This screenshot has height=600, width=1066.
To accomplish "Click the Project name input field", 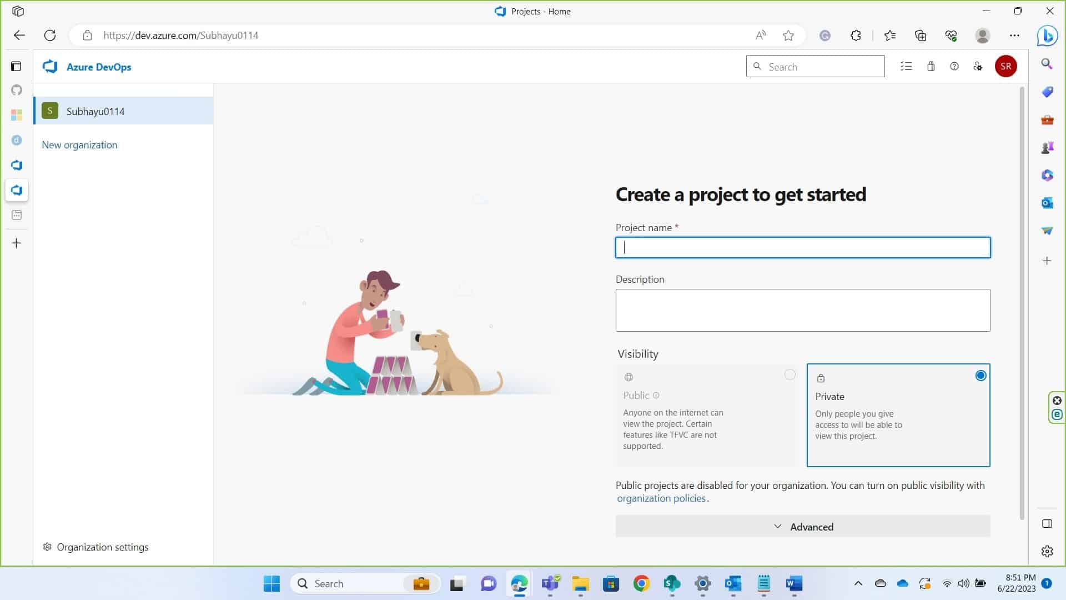I will pos(803,248).
